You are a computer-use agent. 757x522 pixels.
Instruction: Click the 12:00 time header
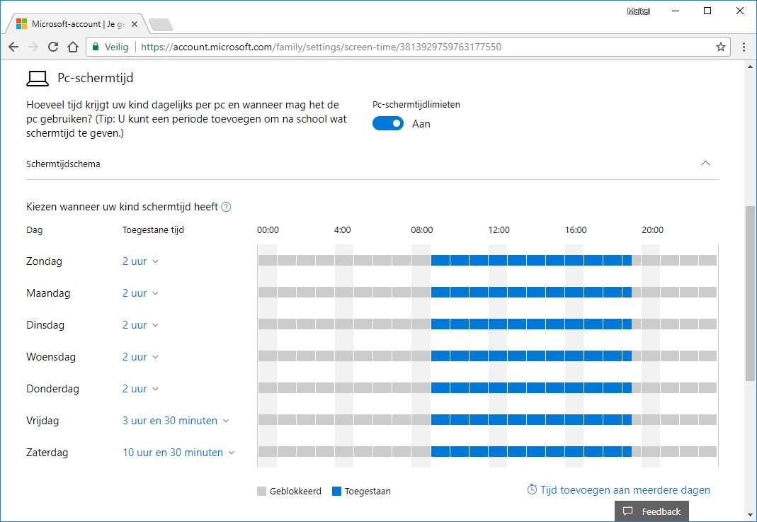(499, 230)
